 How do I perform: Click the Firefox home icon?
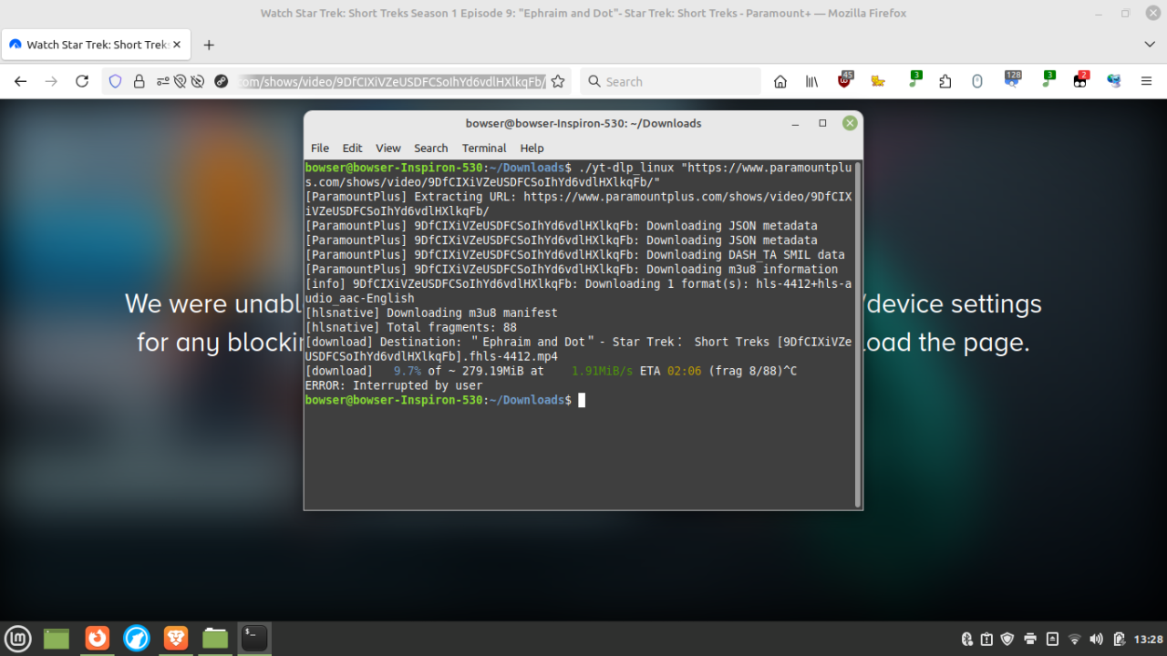[x=780, y=81]
